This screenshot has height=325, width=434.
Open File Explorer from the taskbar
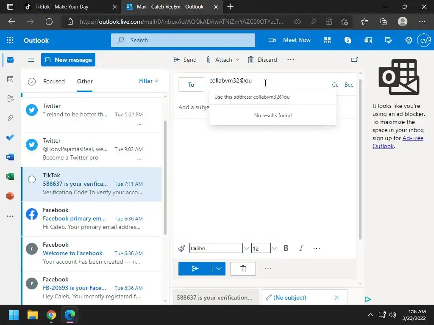[x=32, y=315]
